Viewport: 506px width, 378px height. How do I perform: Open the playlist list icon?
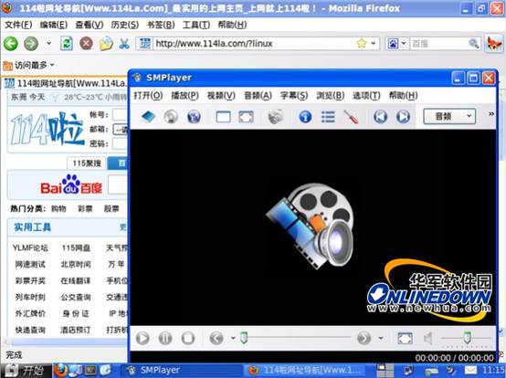pyautogui.click(x=328, y=117)
